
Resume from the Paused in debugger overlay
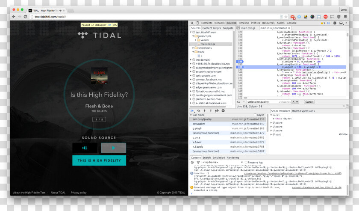click(x=110, y=25)
